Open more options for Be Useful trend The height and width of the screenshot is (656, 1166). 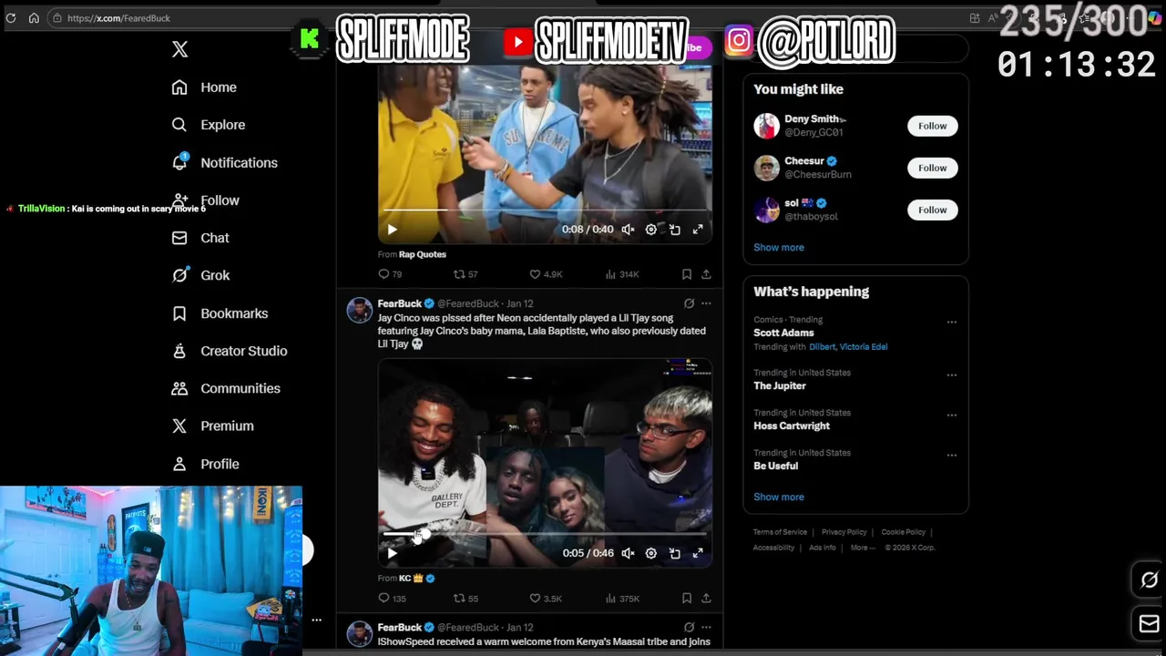click(x=951, y=455)
